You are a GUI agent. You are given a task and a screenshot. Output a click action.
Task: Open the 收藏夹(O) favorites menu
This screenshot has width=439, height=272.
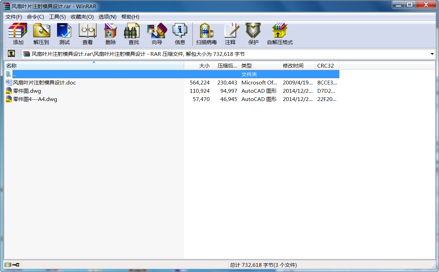82,17
